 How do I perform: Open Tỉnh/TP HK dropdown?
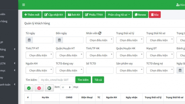pyautogui.click(x=100, y=55)
